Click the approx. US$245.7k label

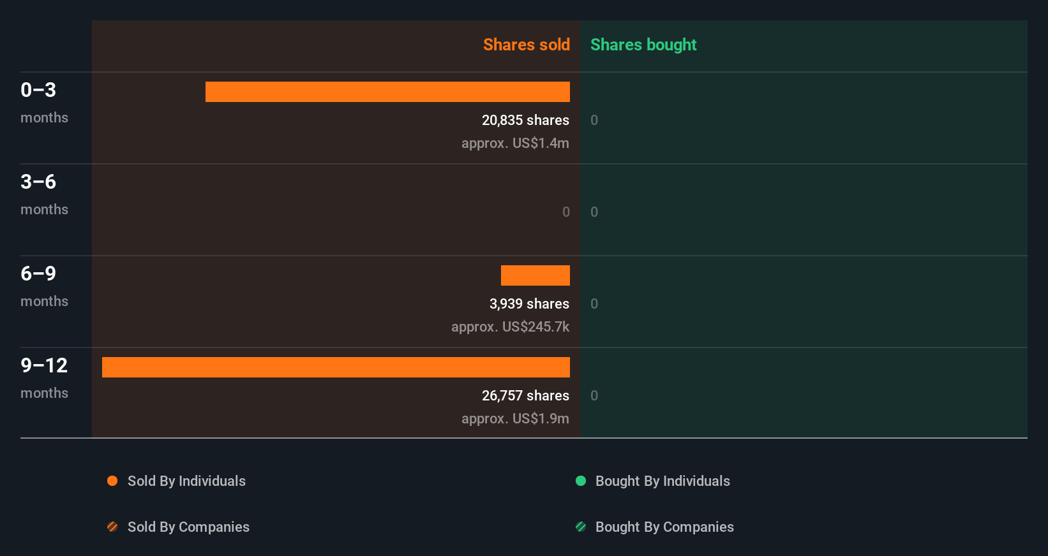pyautogui.click(x=510, y=327)
